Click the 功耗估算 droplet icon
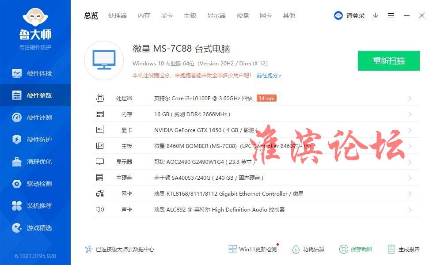This screenshot has width=433, height=265. (296, 249)
